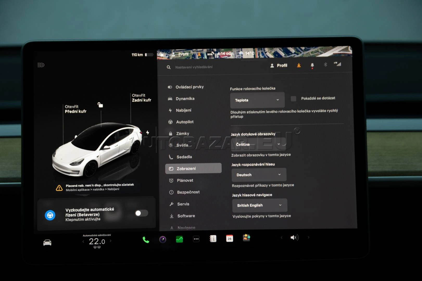Image resolution: width=422 pixels, height=281 pixels.
Task: Tap the download arrow in map status bar
Action: click(x=199, y=54)
